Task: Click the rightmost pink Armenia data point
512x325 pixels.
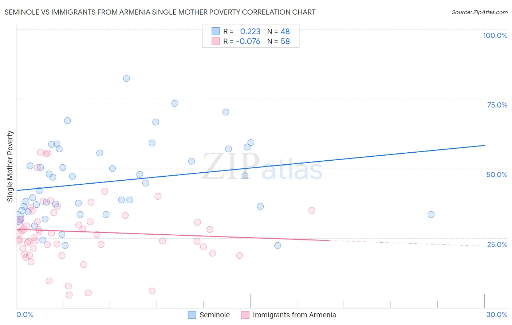Action: [312, 210]
